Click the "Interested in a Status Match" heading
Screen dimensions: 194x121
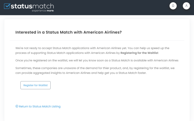tap(68, 32)
